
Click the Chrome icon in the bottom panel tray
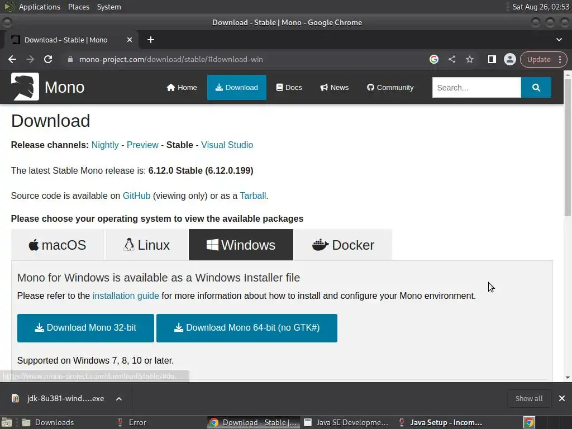click(529, 422)
